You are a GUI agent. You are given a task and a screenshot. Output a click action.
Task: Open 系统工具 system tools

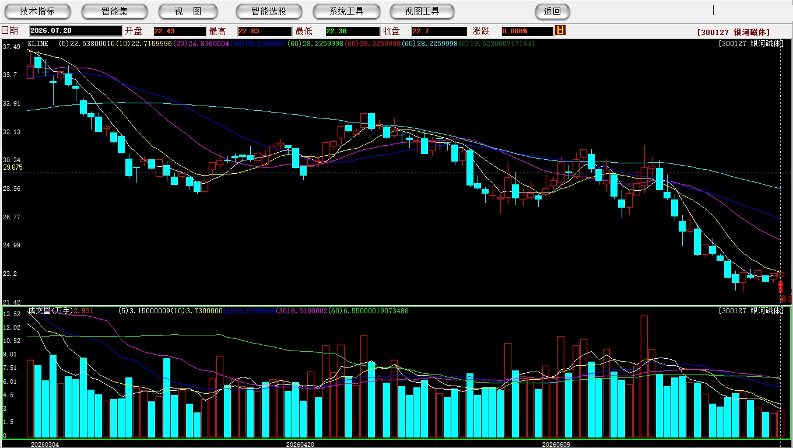346,11
